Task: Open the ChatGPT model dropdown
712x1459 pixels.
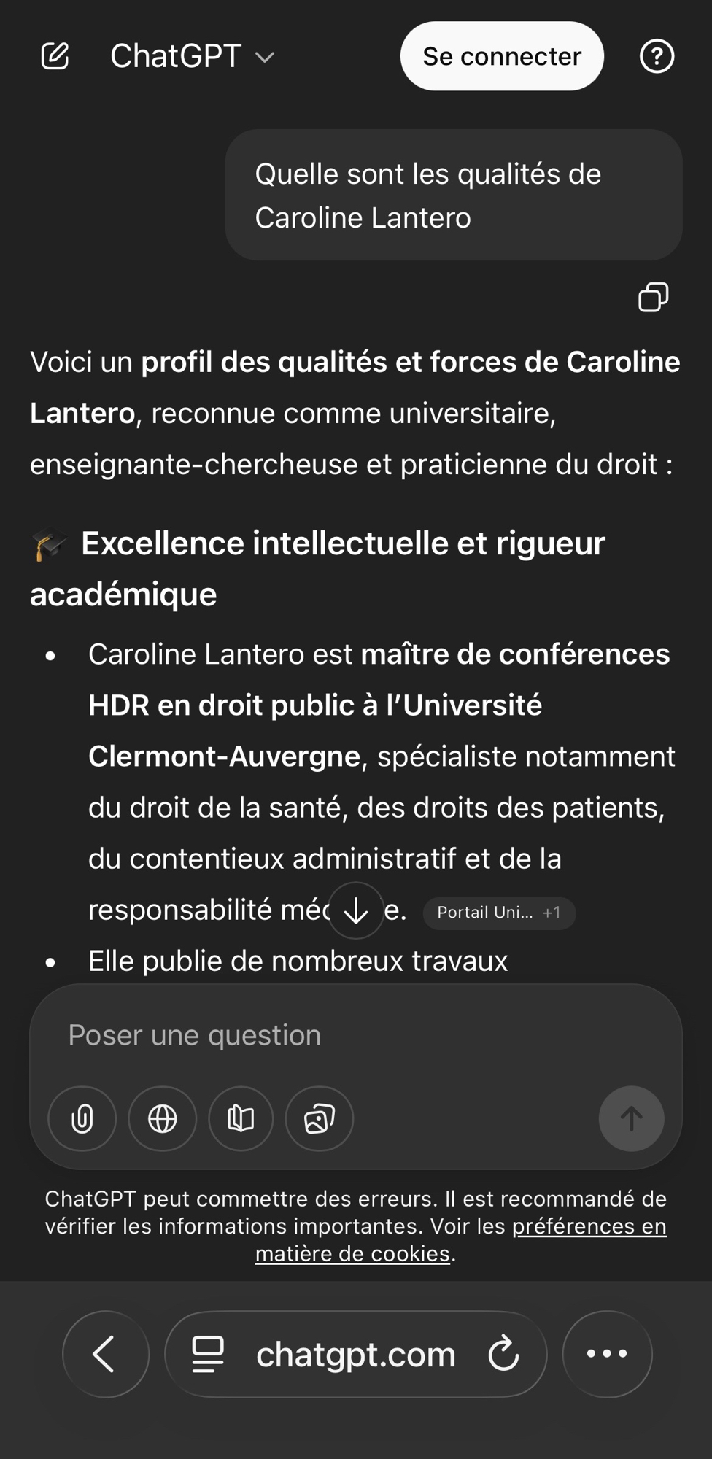Action: [192, 56]
